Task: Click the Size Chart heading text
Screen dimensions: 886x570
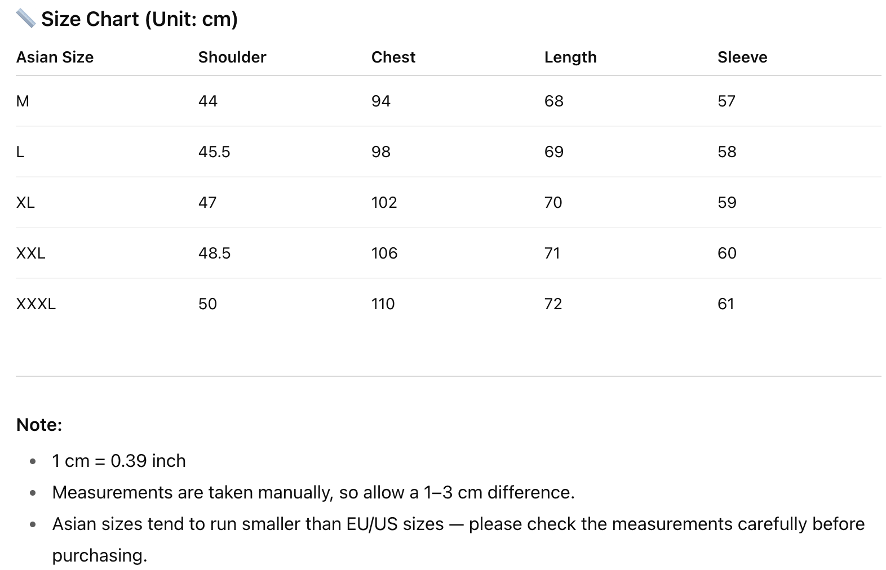Action: click(139, 19)
